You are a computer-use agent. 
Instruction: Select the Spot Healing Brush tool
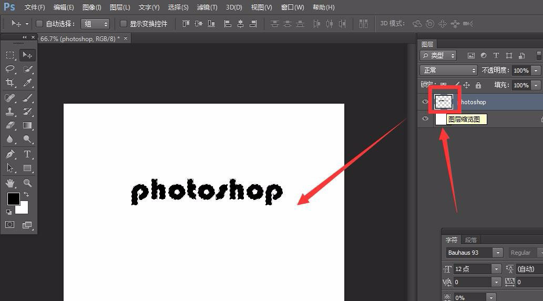click(10, 98)
